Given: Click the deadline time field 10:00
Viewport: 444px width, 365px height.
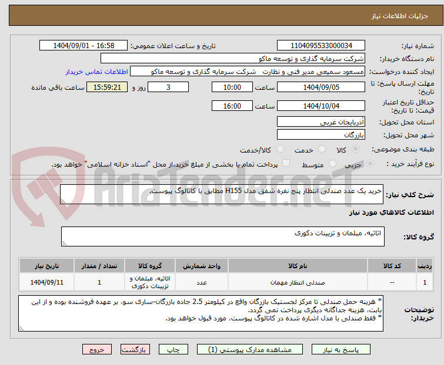Looking at the screenshot, I should pos(232,87).
